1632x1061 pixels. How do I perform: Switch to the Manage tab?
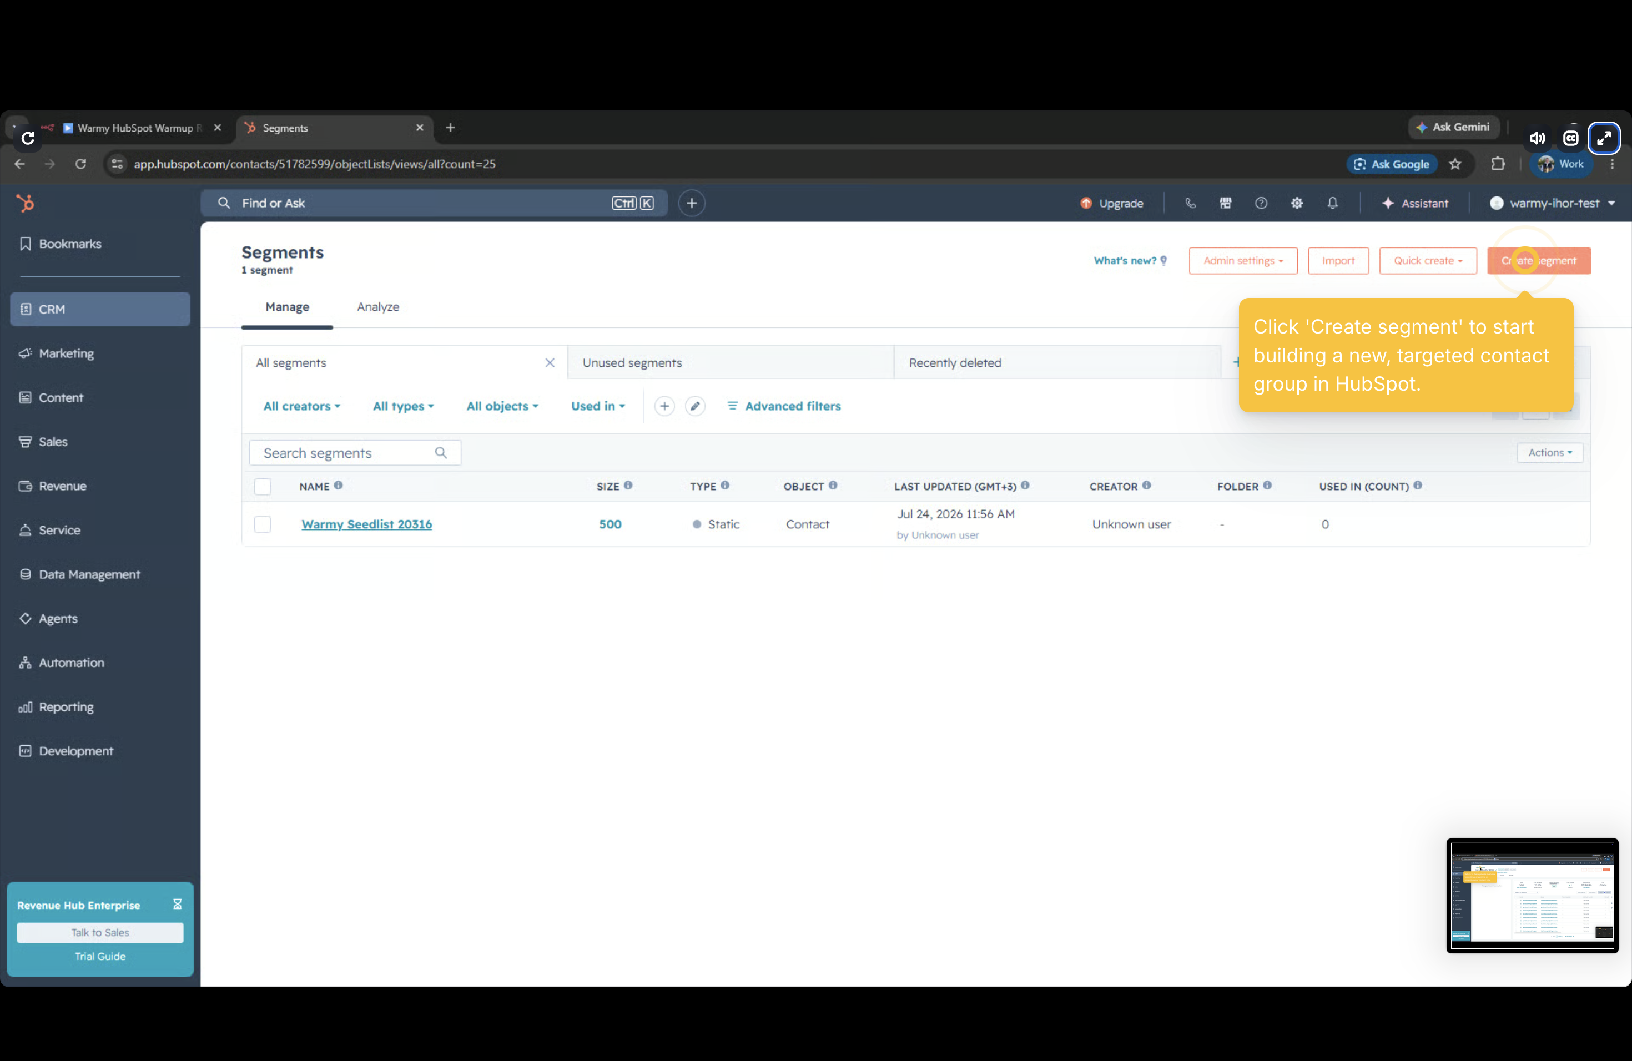coord(288,307)
